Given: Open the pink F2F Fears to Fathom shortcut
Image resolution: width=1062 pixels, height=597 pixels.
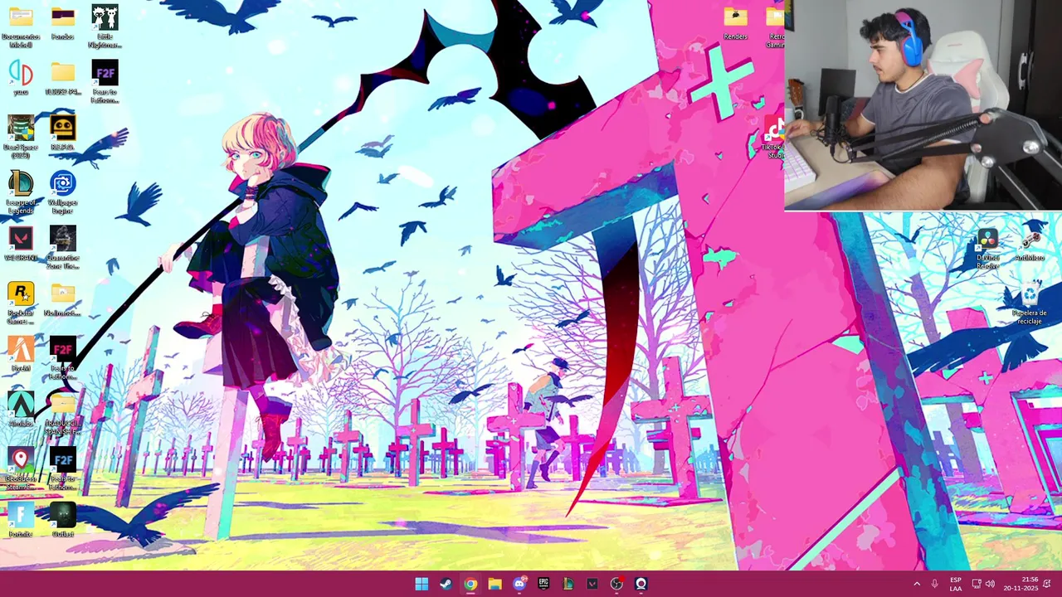Looking at the screenshot, I should [x=62, y=358].
